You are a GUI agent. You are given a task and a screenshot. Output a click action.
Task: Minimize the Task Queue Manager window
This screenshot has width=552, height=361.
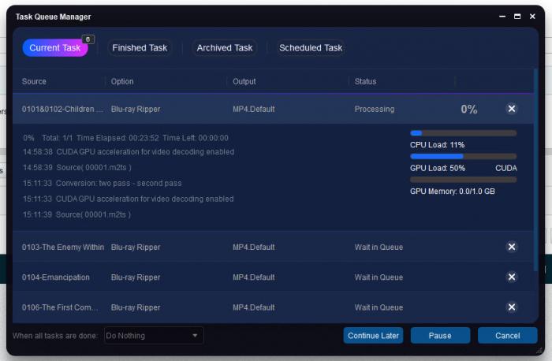pyautogui.click(x=502, y=17)
